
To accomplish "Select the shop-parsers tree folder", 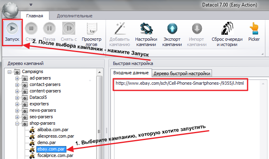I will 42,123.
